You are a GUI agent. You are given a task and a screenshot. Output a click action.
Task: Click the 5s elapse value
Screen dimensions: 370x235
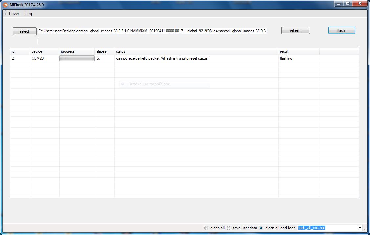[x=98, y=58]
